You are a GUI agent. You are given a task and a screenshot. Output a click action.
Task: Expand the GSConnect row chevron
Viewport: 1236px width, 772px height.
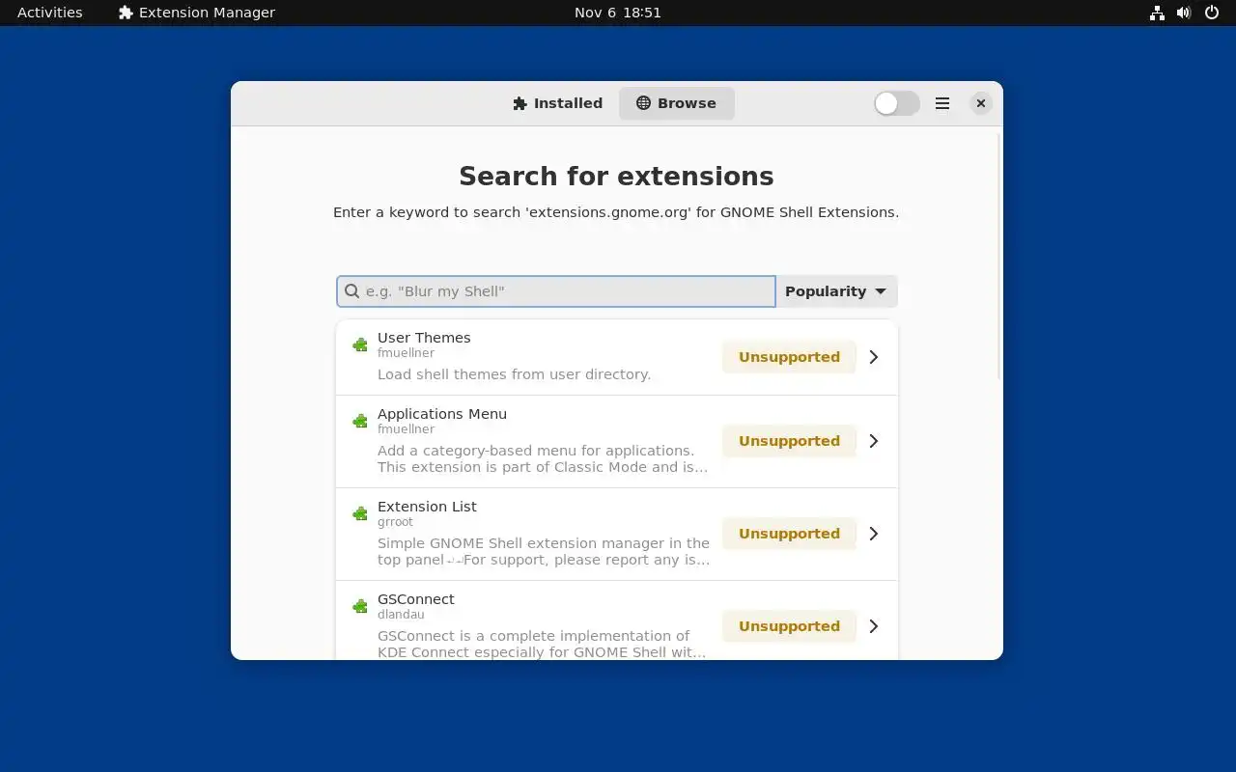tap(874, 626)
